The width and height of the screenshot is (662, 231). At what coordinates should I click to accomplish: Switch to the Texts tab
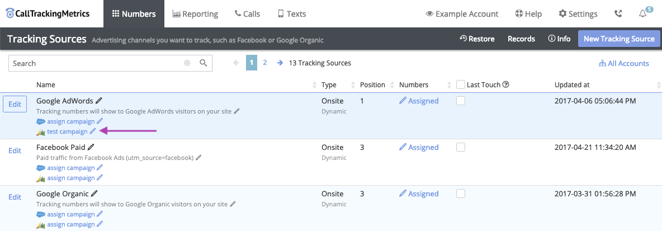coord(291,14)
